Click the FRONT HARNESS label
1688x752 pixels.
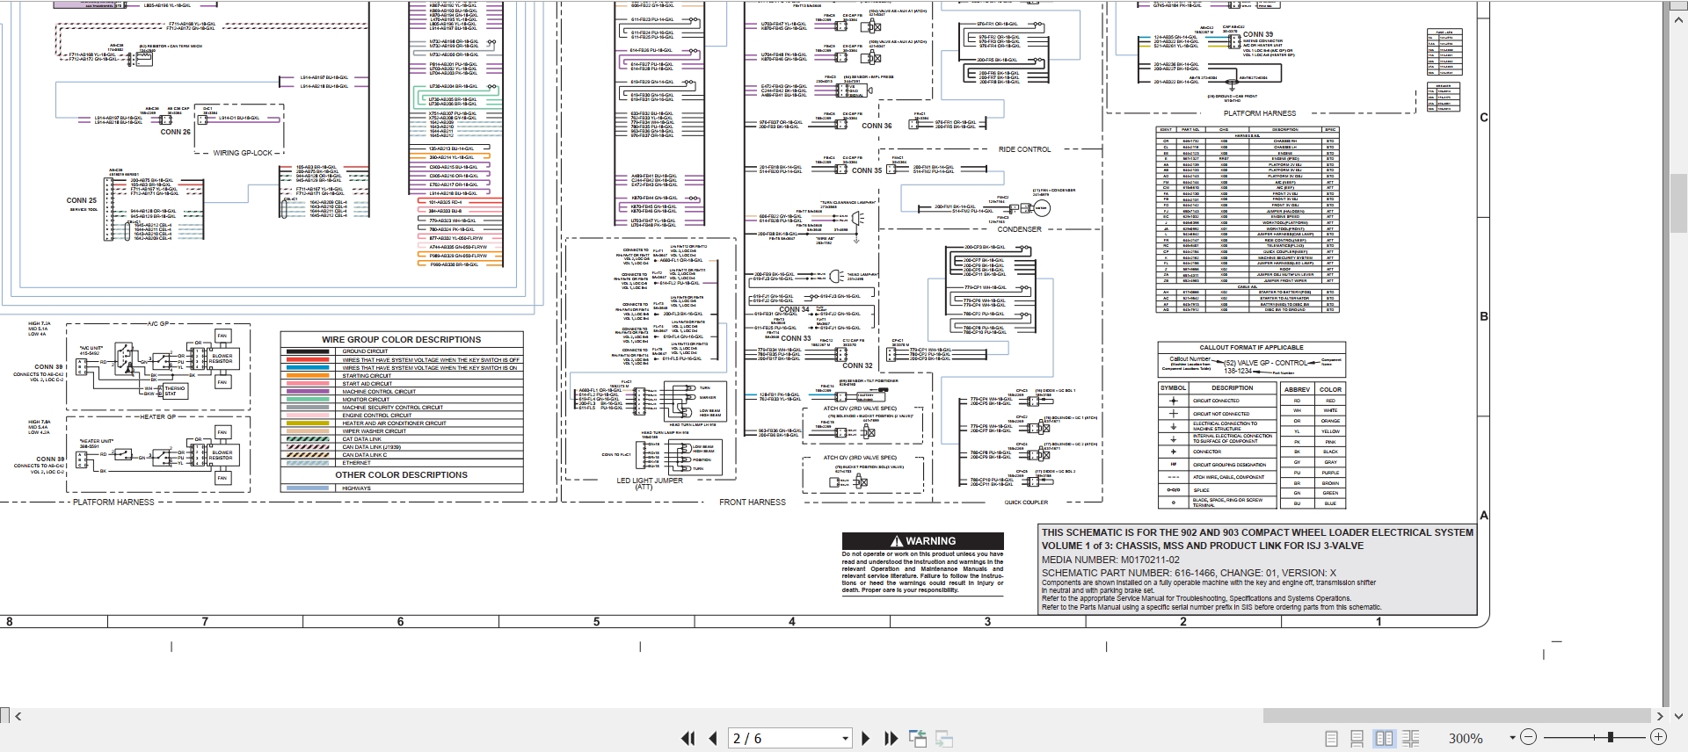(x=753, y=503)
